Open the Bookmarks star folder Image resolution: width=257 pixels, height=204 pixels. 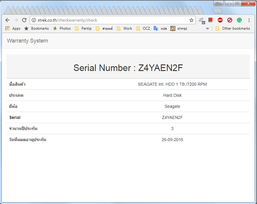click(36, 28)
